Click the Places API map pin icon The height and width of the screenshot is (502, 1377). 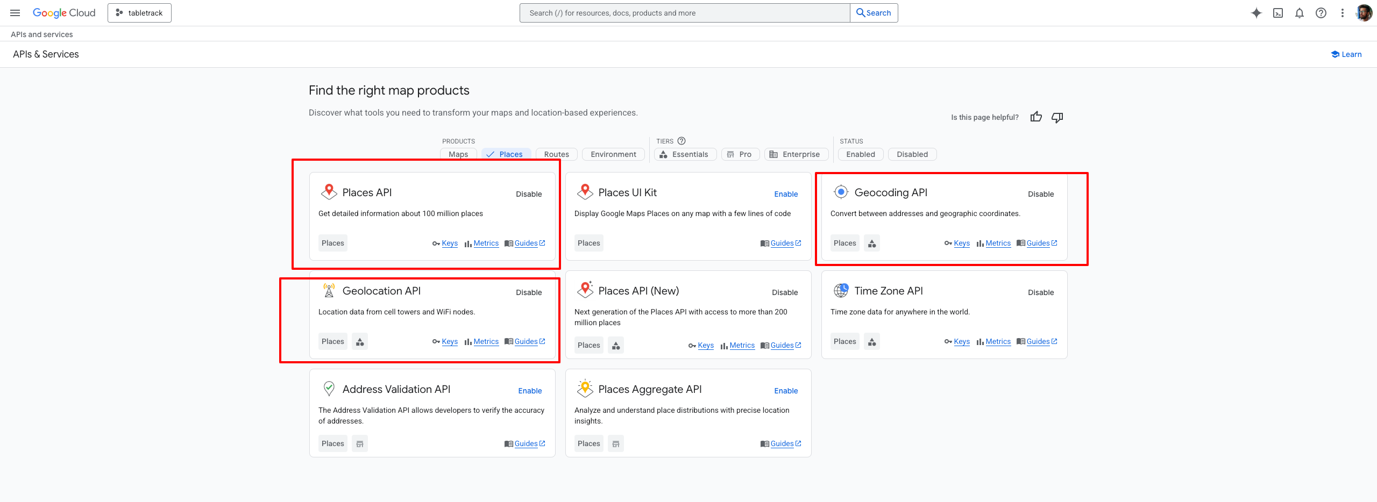[x=329, y=192]
